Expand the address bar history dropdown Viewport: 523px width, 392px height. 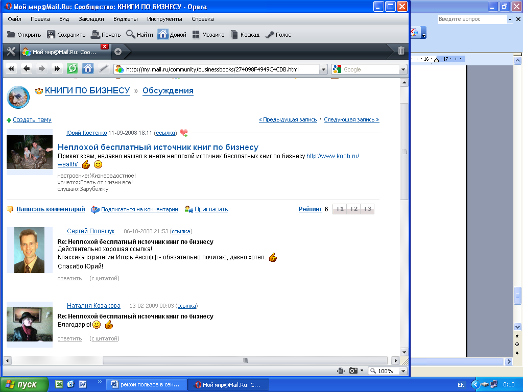point(323,69)
